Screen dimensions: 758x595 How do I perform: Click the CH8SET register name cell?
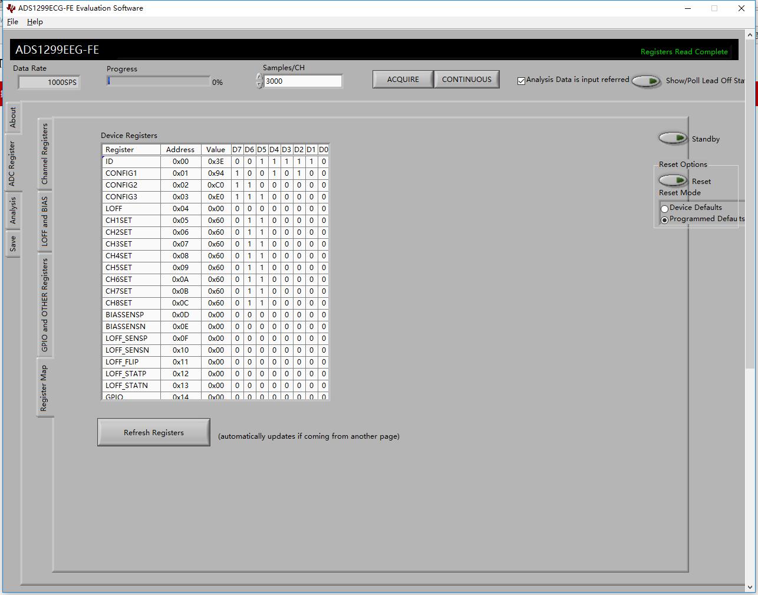pos(131,303)
